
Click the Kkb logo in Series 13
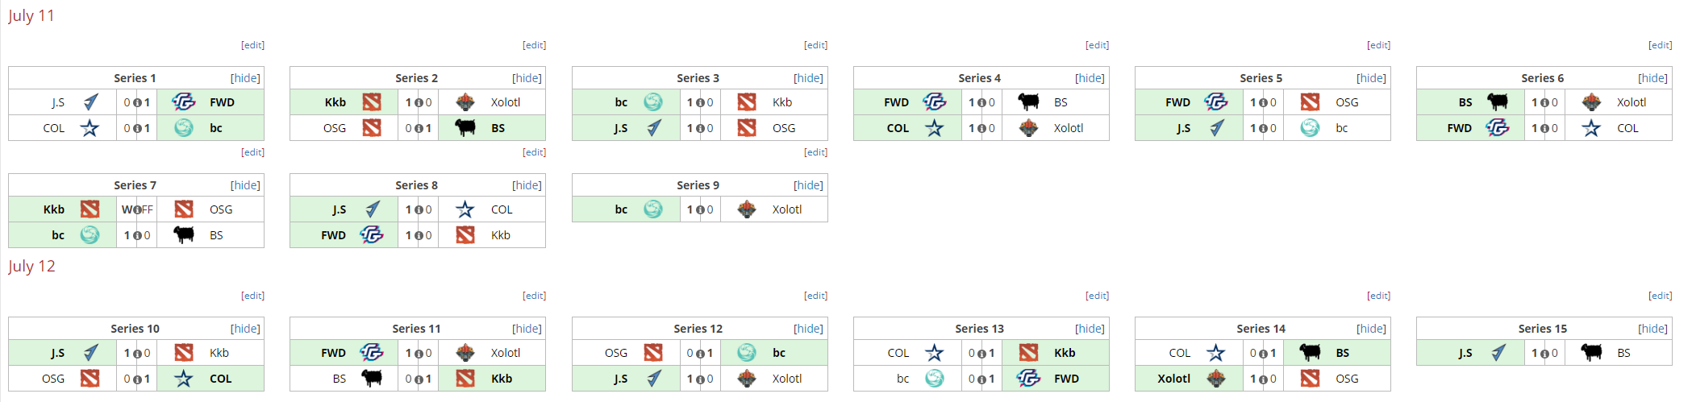(1028, 353)
